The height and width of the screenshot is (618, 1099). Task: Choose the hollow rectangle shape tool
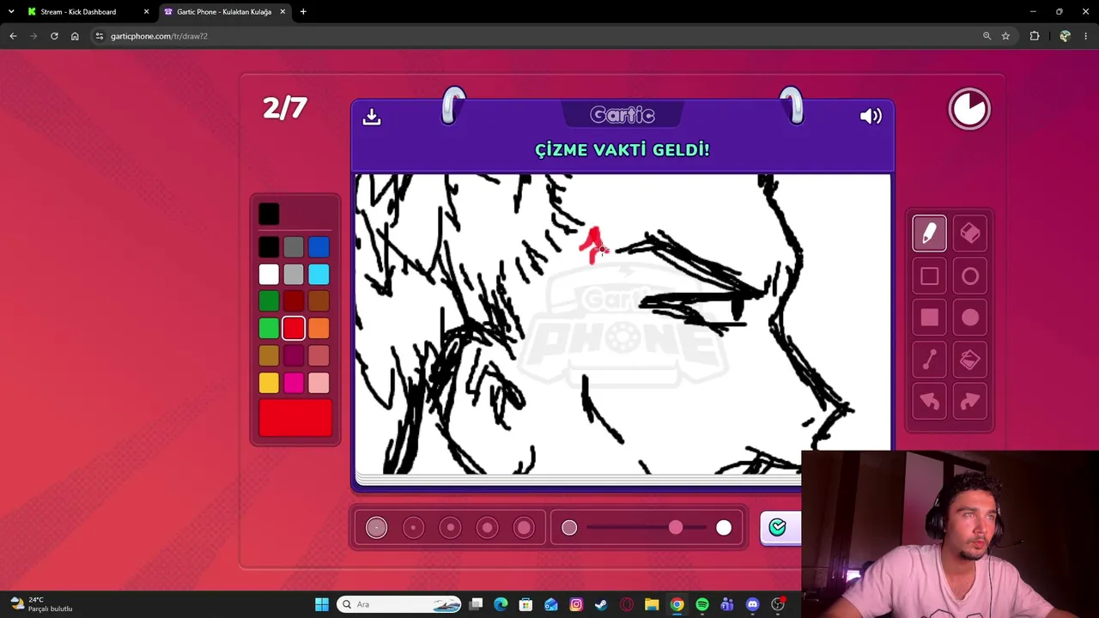click(929, 276)
